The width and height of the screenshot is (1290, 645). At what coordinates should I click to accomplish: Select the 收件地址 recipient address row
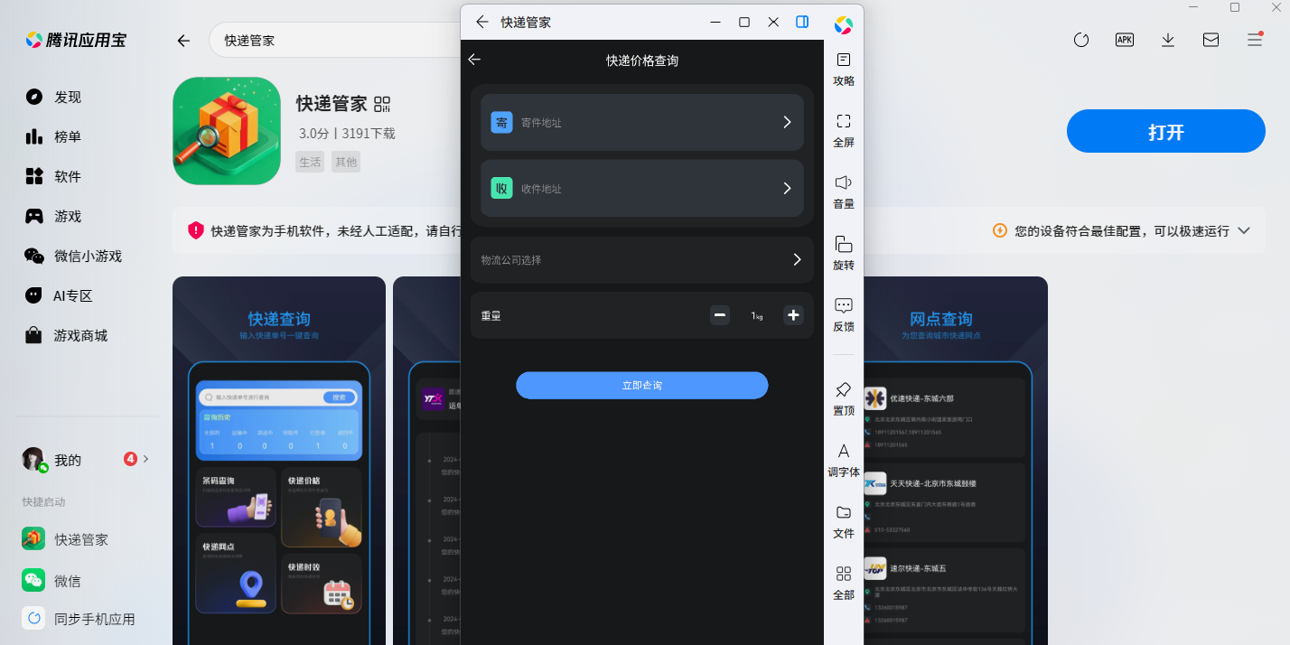(x=641, y=188)
